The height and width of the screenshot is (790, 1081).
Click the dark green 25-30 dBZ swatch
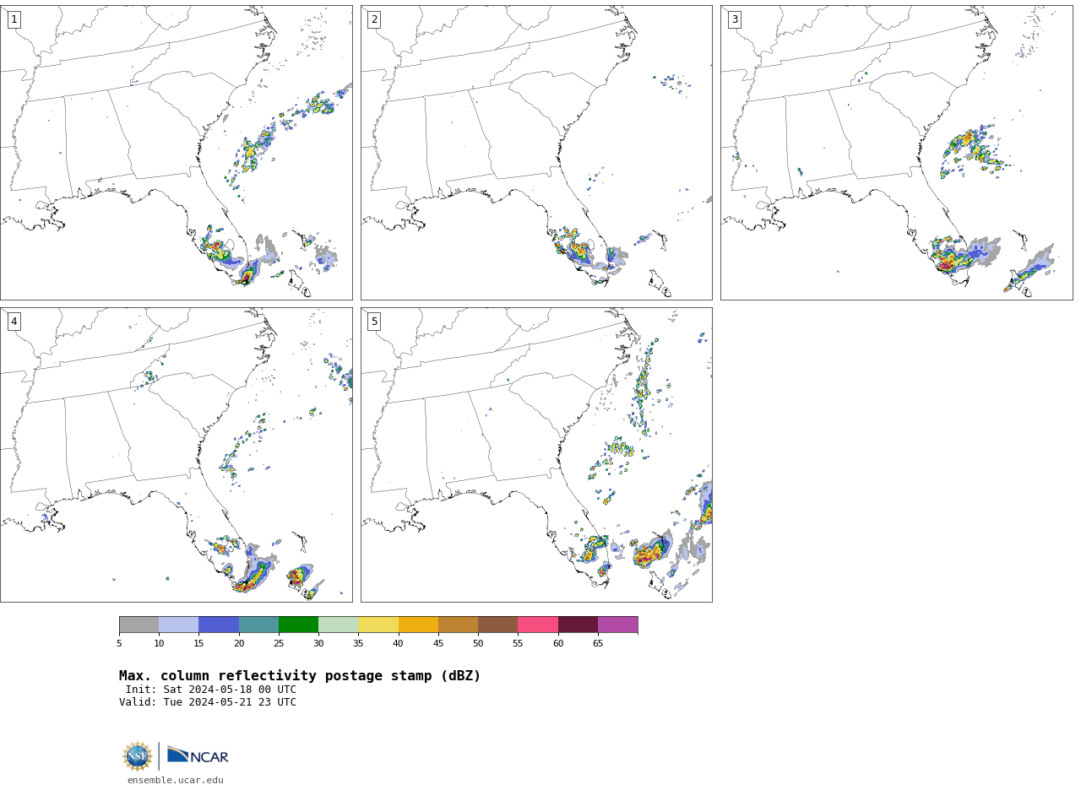[x=298, y=625]
